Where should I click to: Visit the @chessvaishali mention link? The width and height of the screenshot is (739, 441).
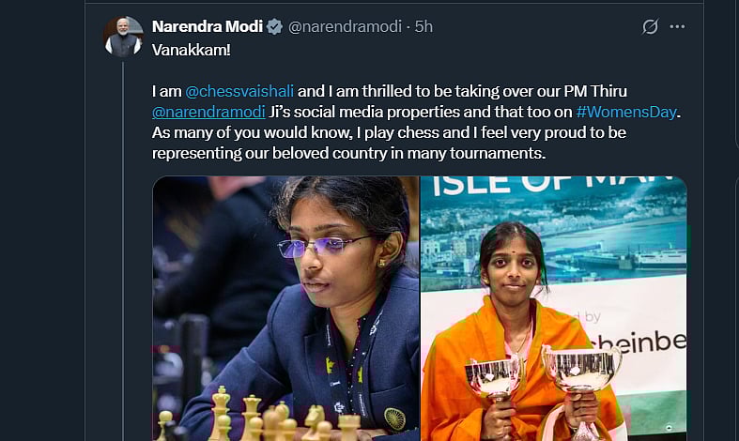click(x=239, y=92)
